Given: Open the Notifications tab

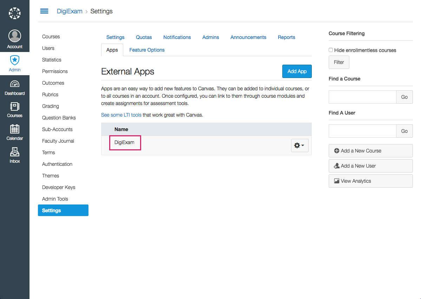Looking at the screenshot, I should (177, 37).
